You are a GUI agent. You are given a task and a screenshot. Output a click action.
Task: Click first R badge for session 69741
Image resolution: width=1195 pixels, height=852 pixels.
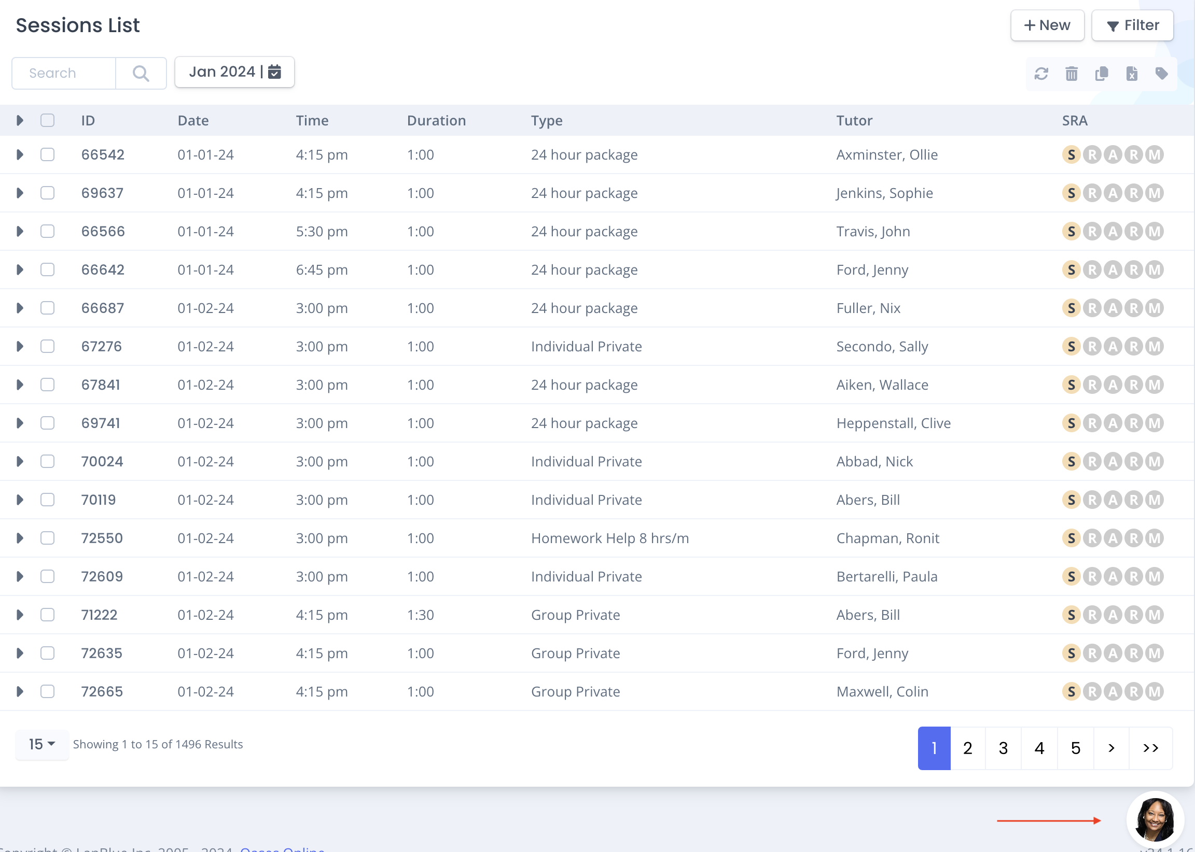[x=1092, y=423]
